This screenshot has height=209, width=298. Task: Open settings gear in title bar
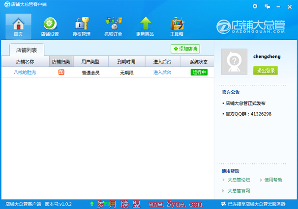(x=255, y=6)
